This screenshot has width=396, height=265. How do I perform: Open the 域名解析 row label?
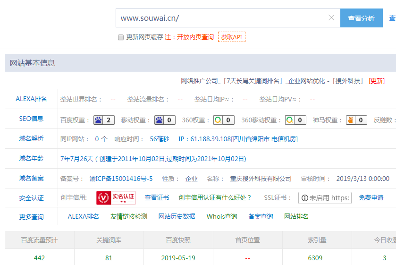pyautogui.click(x=31, y=138)
